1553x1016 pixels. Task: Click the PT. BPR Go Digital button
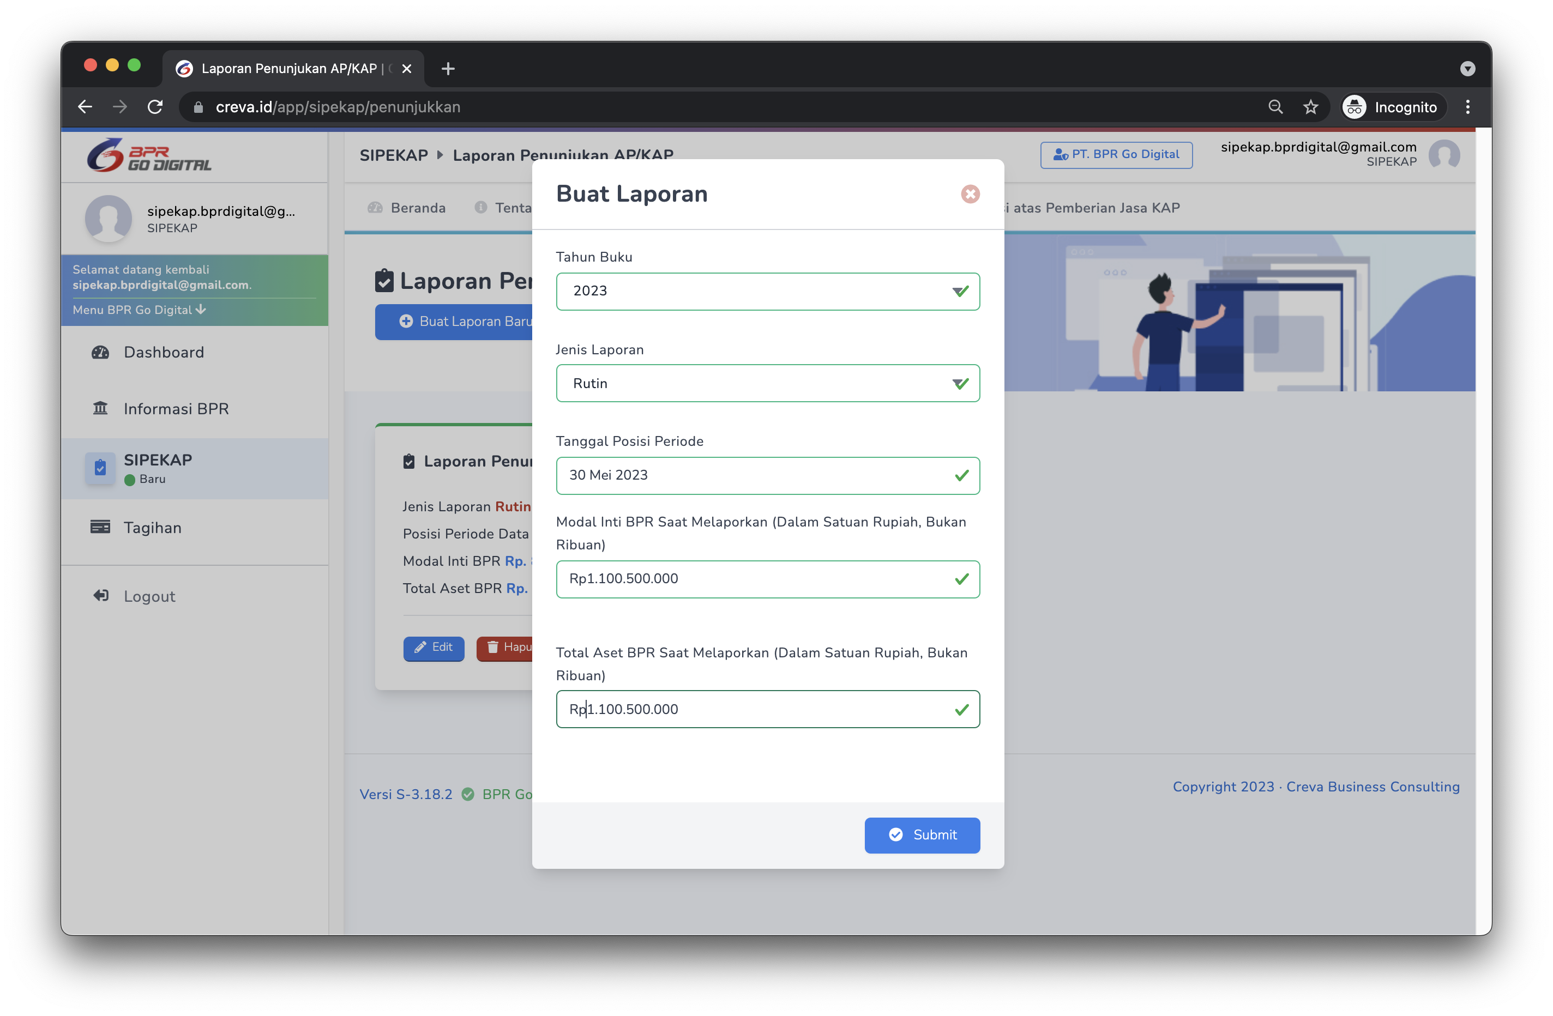coord(1116,155)
